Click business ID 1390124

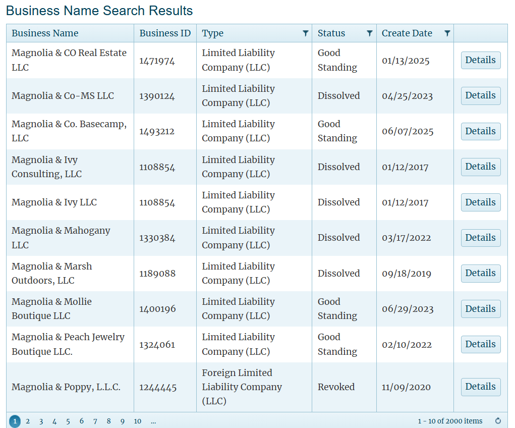click(x=157, y=96)
